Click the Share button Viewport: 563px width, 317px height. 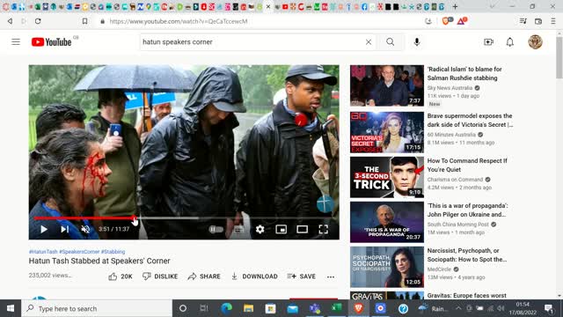point(204,276)
